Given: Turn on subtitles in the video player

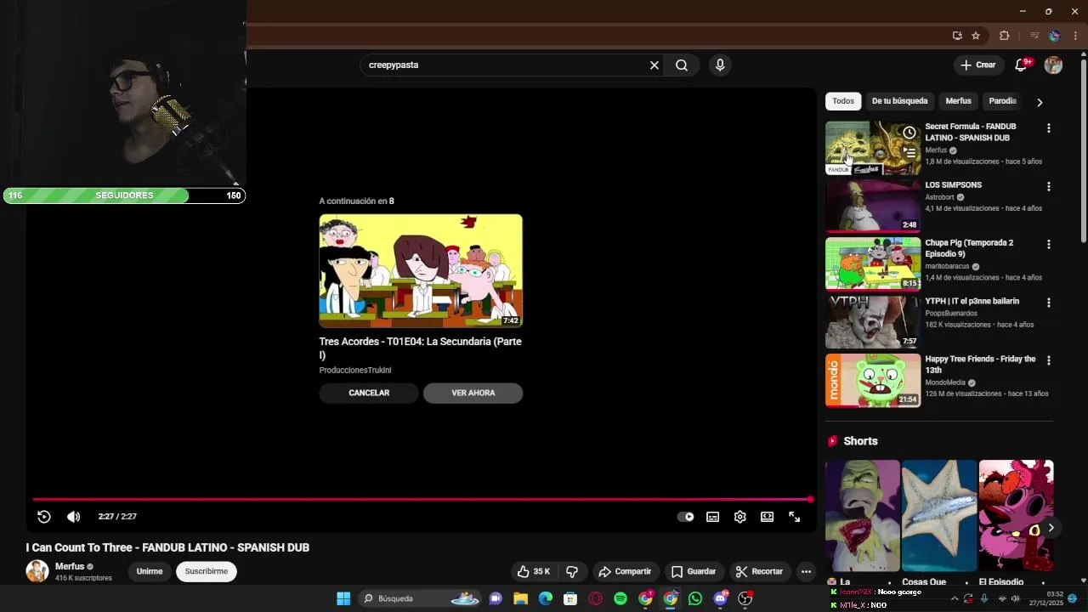Looking at the screenshot, I should [x=713, y=517].
